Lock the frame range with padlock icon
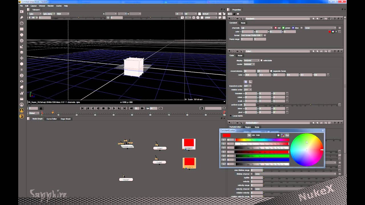The width and height of the screenshot is (365, 205). point(41,108)
